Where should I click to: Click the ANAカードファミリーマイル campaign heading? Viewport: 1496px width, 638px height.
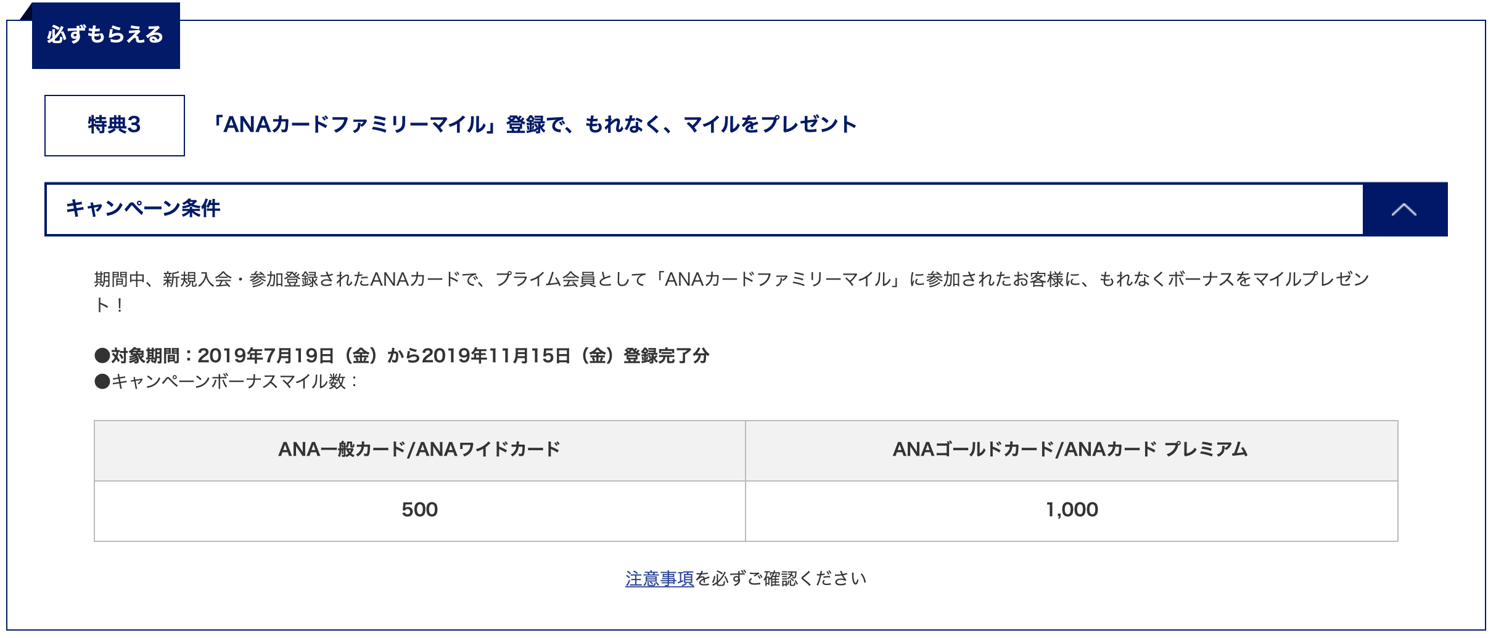coord(533,124)
